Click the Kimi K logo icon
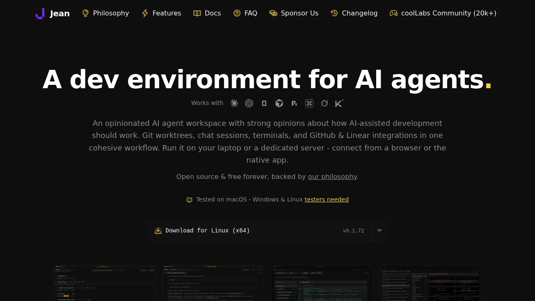This screenshot has height=301, width=535. click(339, 103)
